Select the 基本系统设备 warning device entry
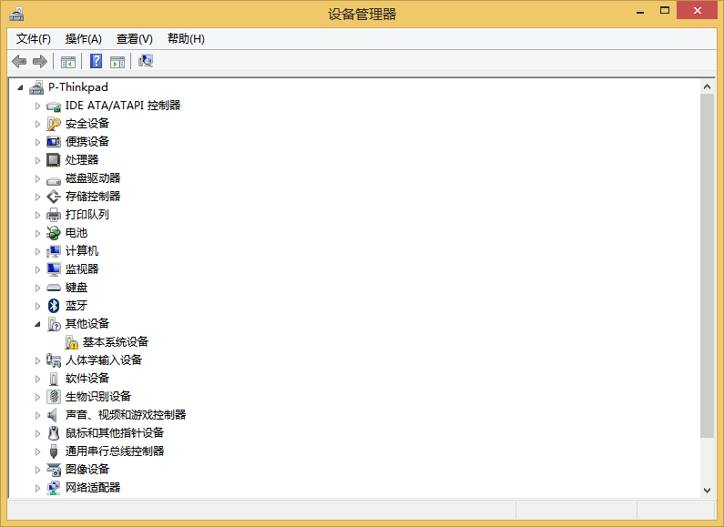724x527 pixels. 115,342
